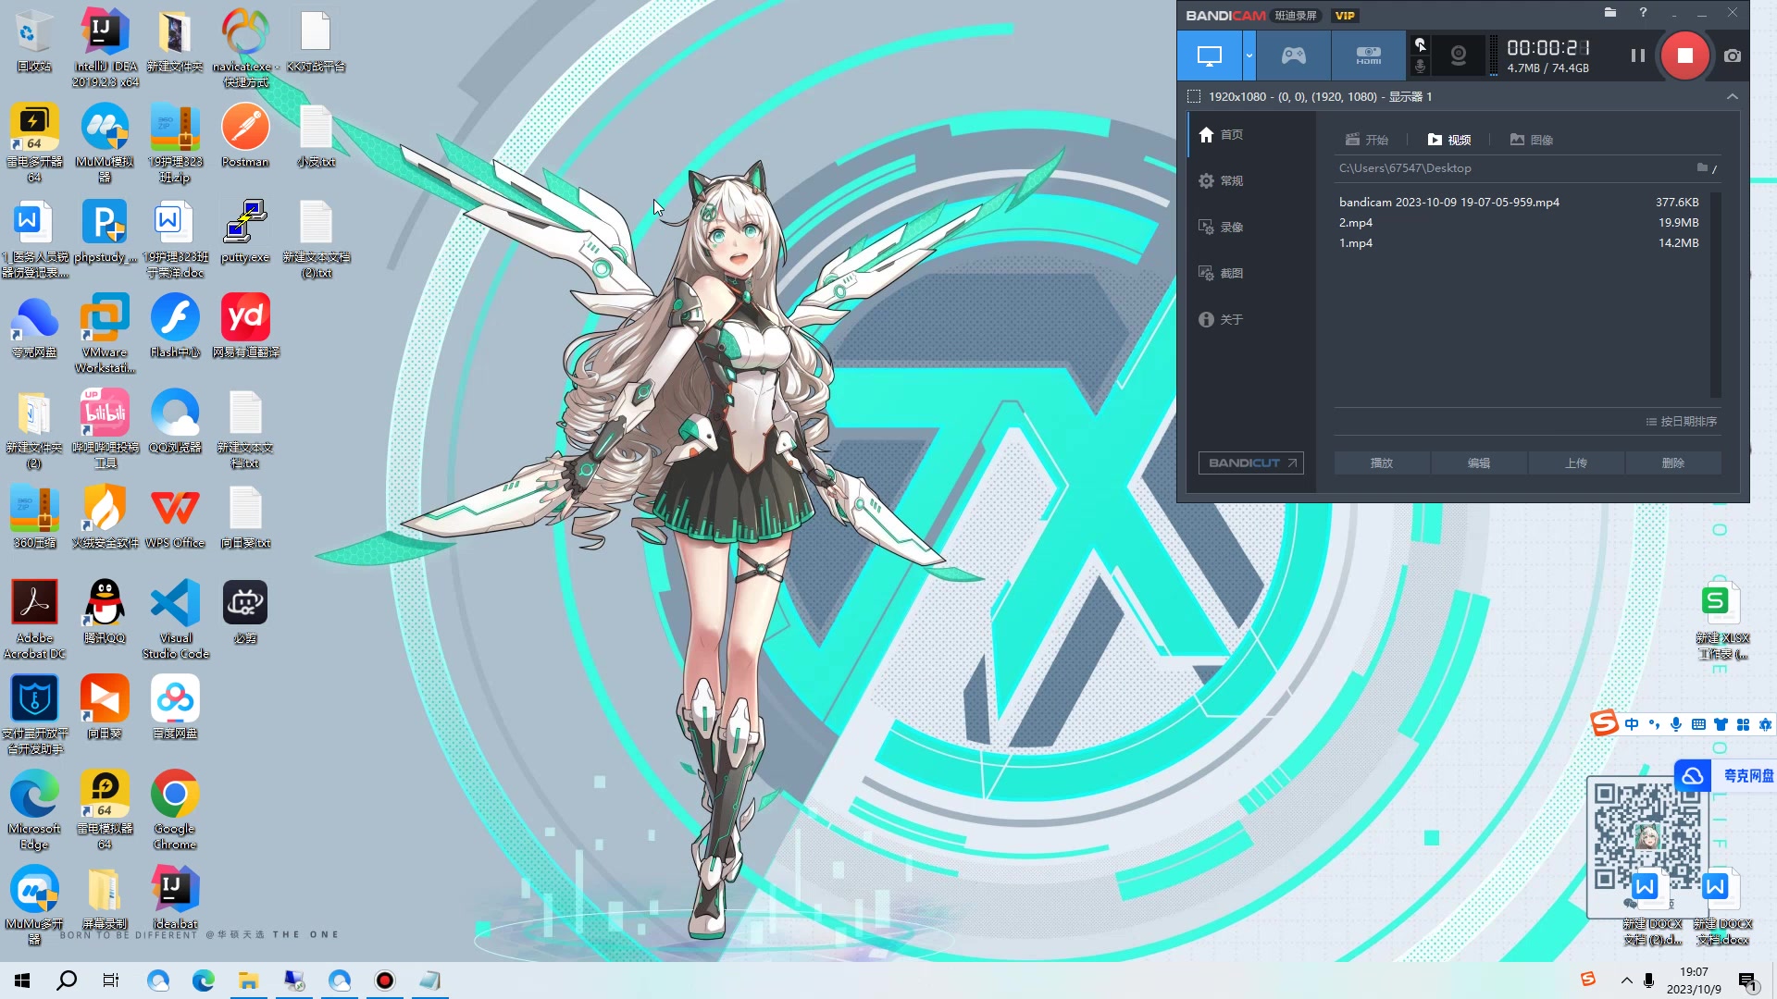Click the 删除 delete button
Viewport: 1777px width, 999px height.
pyautogui.click(x=1673, y=462)
